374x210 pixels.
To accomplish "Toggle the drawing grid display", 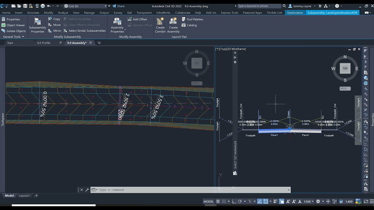I will 218,202.
